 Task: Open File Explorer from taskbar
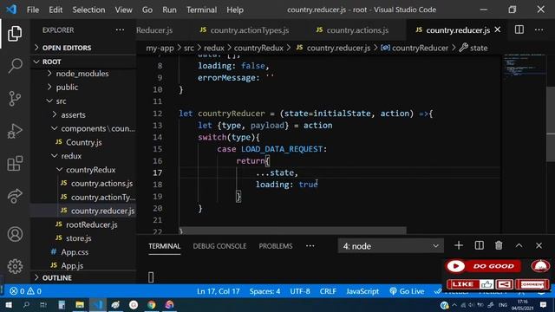80,304
